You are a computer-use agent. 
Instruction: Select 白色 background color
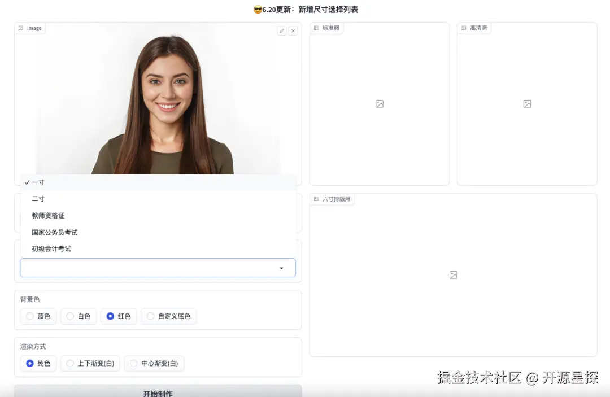pos(78,316)
